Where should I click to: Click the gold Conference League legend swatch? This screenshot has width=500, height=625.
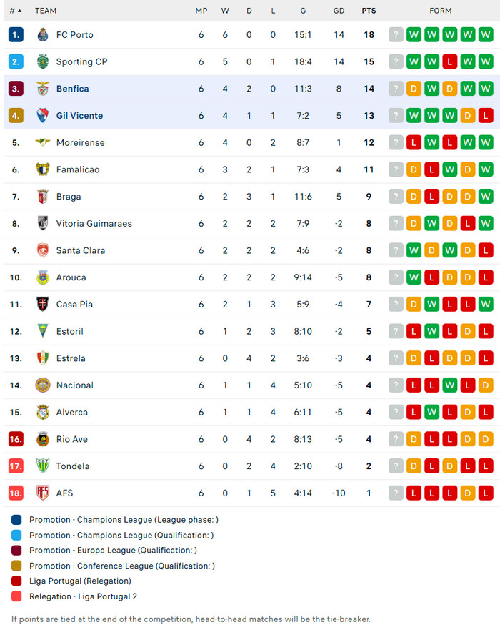tap(16, 566)
